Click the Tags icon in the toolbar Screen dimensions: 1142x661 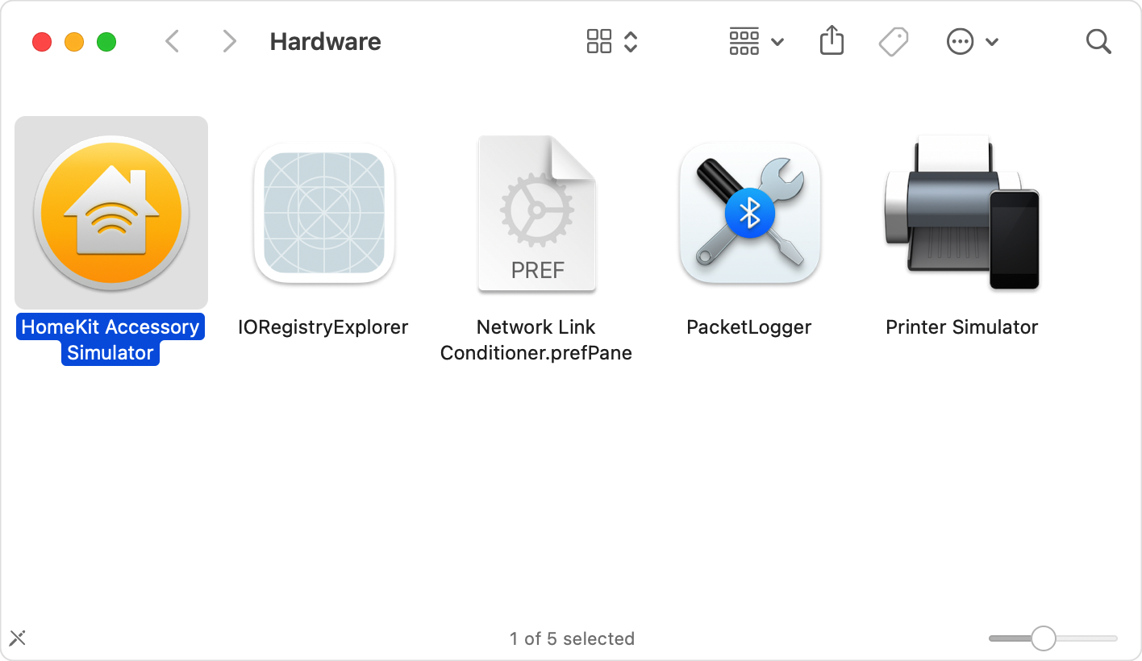894,41
